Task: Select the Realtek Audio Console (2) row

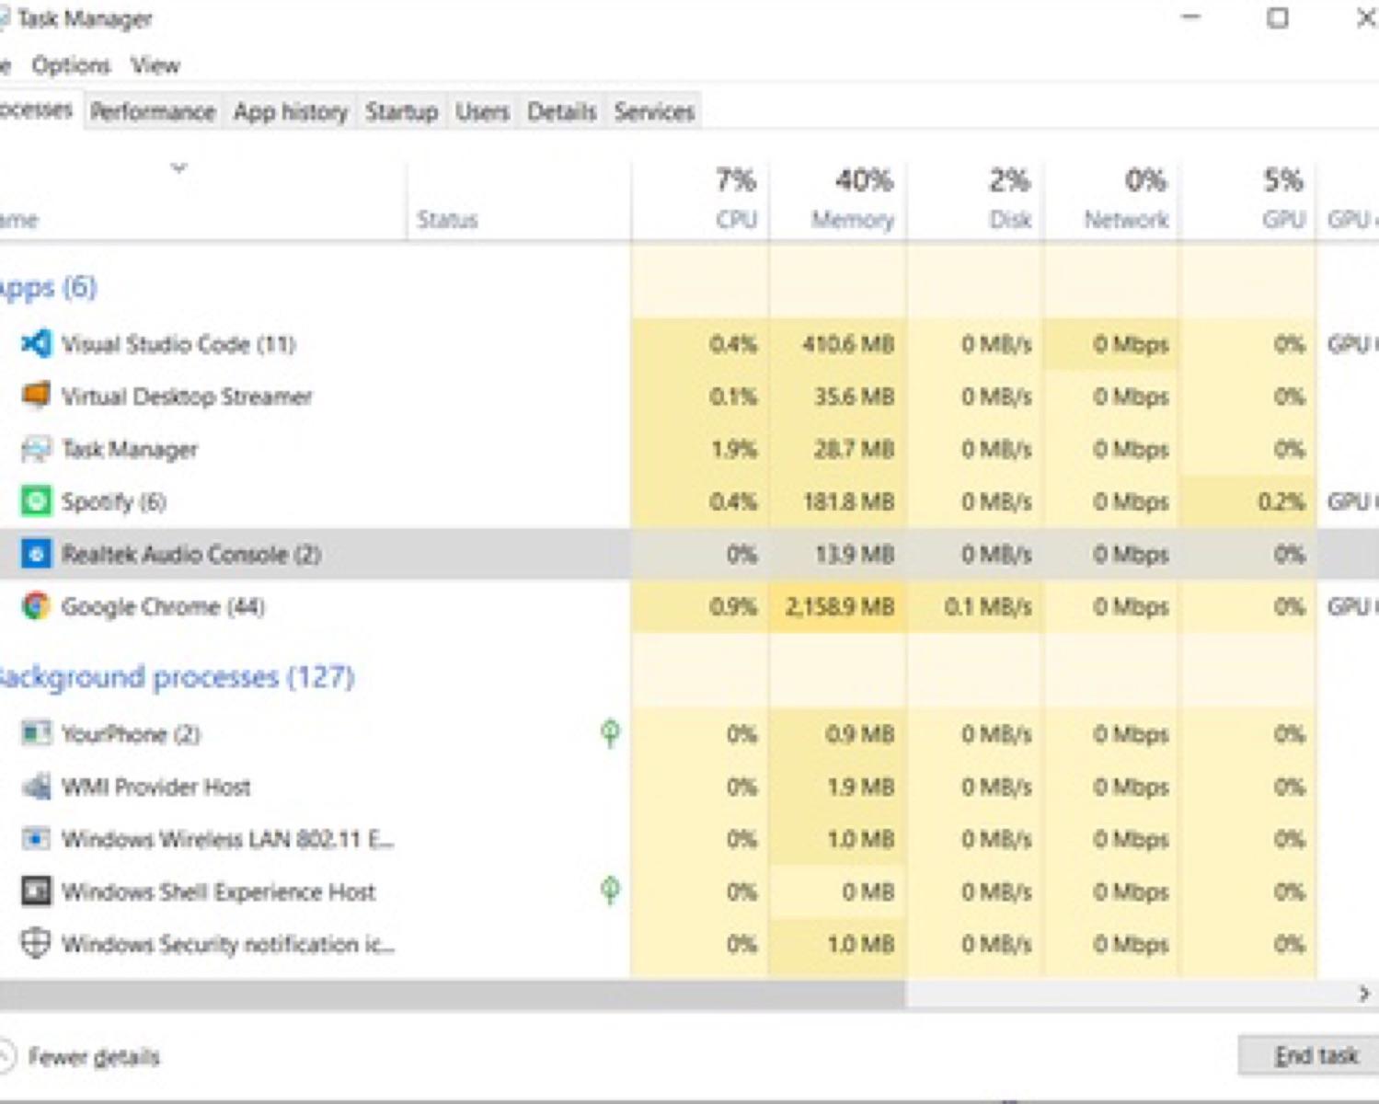Action: (x=689, y=554)
